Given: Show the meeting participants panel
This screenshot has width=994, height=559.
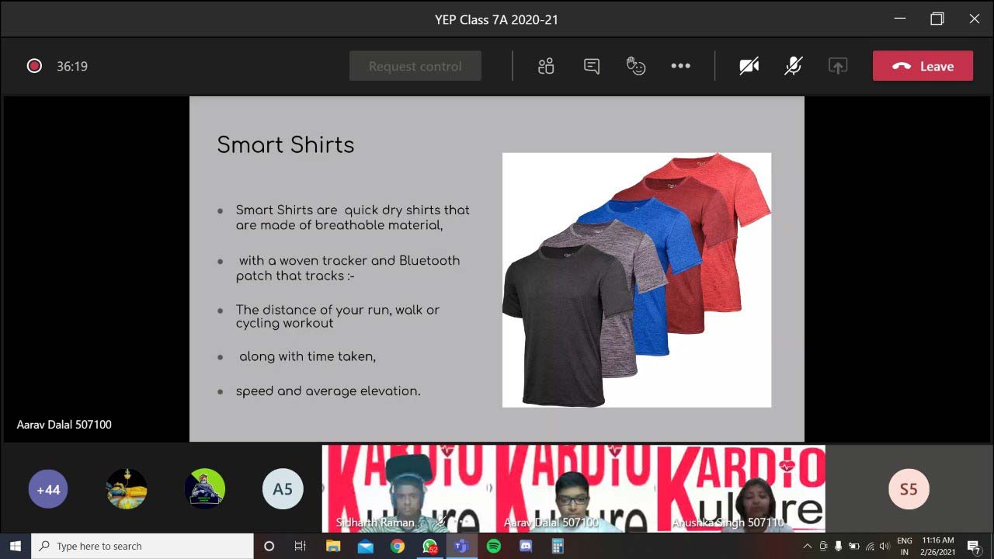Looking at the screenshot, I should (x=546, y=66).
